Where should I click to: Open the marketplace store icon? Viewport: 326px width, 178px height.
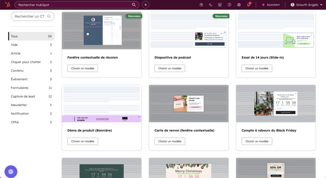220,5
